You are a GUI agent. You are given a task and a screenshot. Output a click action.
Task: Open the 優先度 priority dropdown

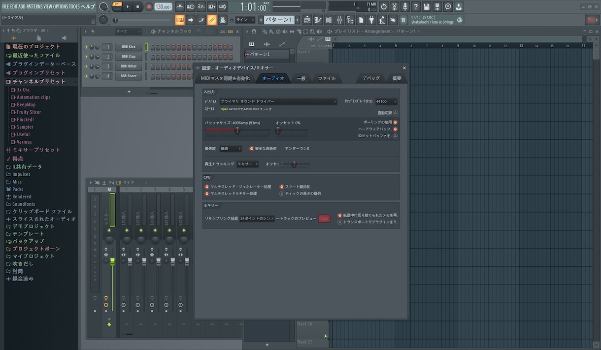(231, 148)
